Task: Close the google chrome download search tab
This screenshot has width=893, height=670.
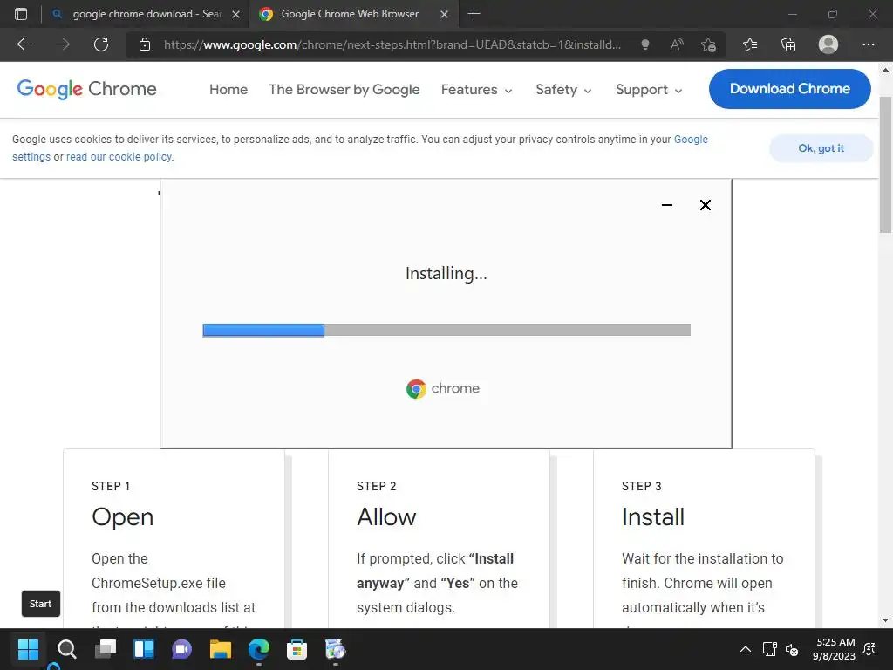Action: pos(235,14)
